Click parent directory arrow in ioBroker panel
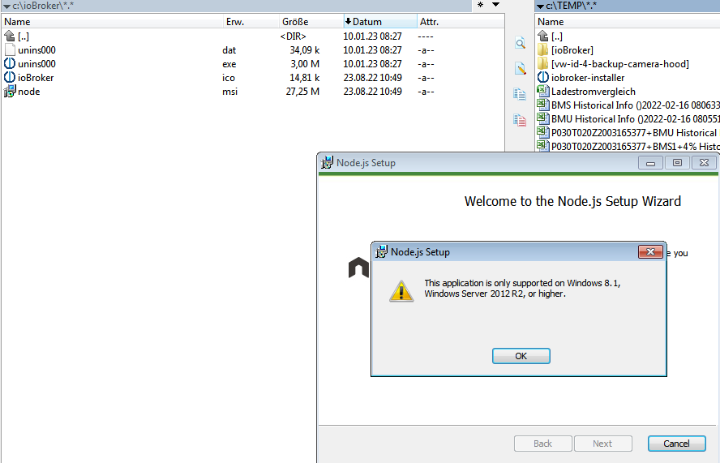The image size is (720, 463). click(10, 36)
